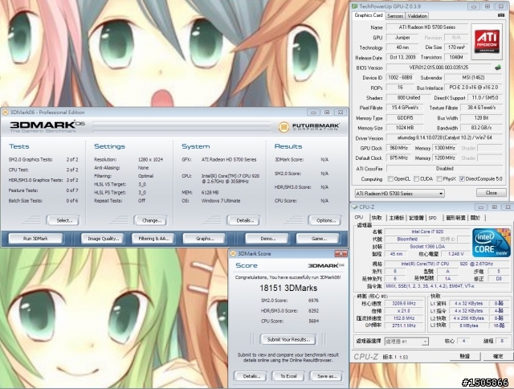Open Image Quality... in 3DMark06
The width and height of the screenshot is (514, 389).
click(103, 239)
